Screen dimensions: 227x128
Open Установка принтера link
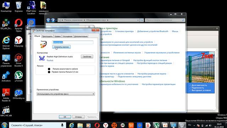click(124, 31)
